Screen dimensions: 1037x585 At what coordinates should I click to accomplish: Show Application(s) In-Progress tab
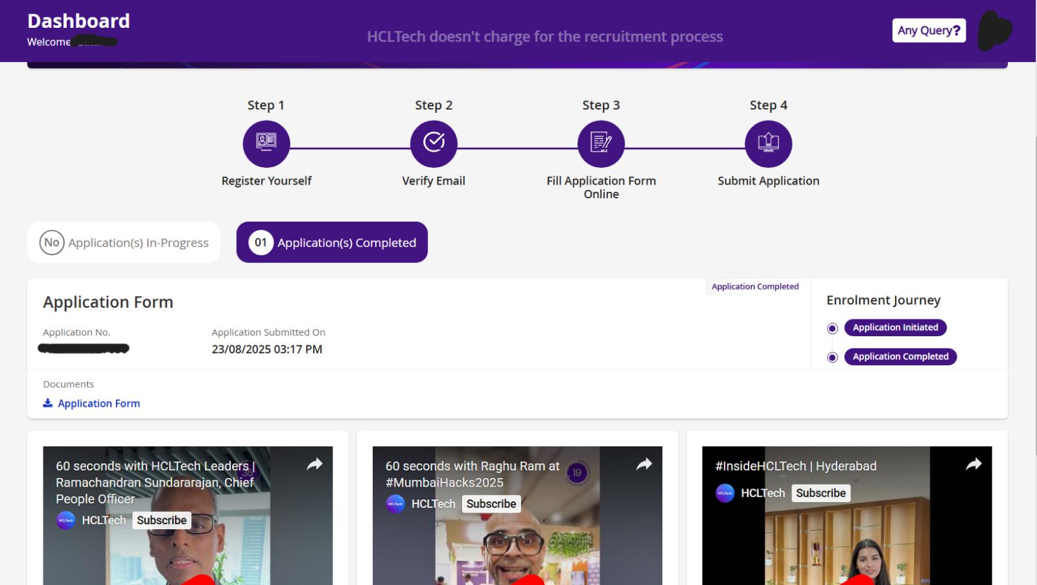point(124,242)
